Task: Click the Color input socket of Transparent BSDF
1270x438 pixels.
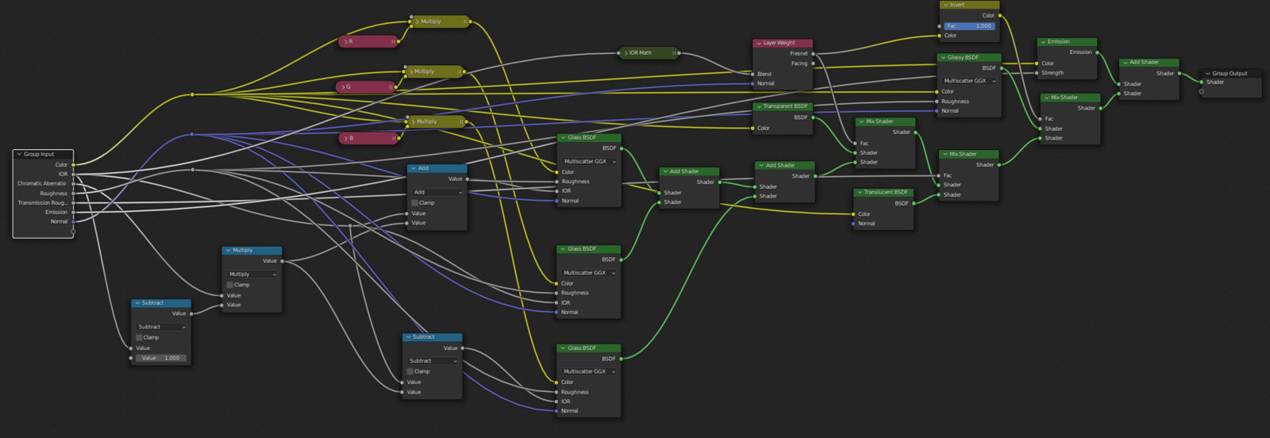Action: (752, 128)
